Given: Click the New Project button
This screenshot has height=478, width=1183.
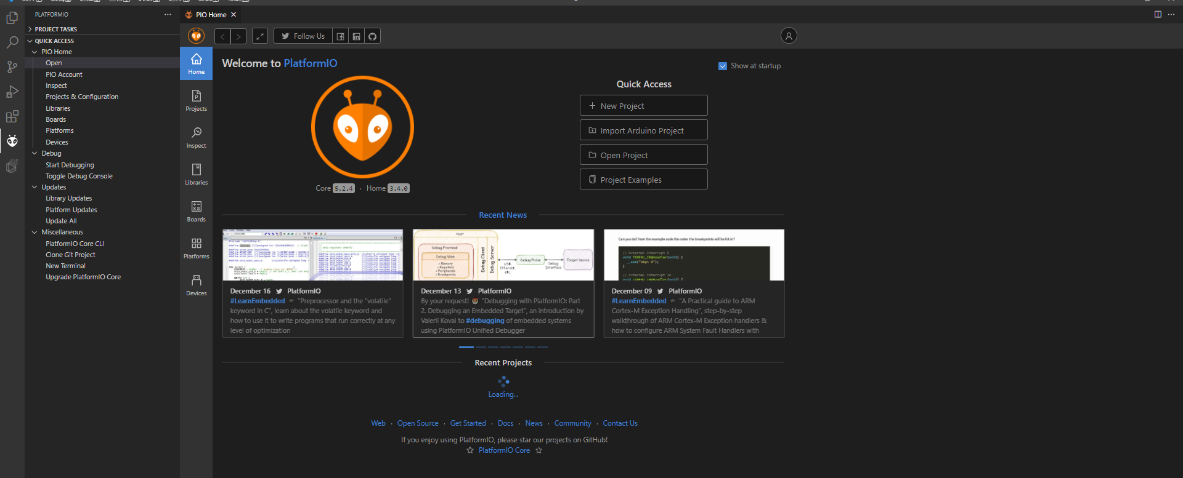Looking at the screenshot, I should (643, 105).
